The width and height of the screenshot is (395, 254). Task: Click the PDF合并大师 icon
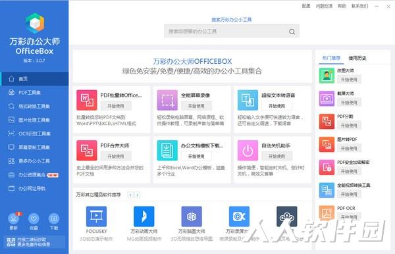87,150
